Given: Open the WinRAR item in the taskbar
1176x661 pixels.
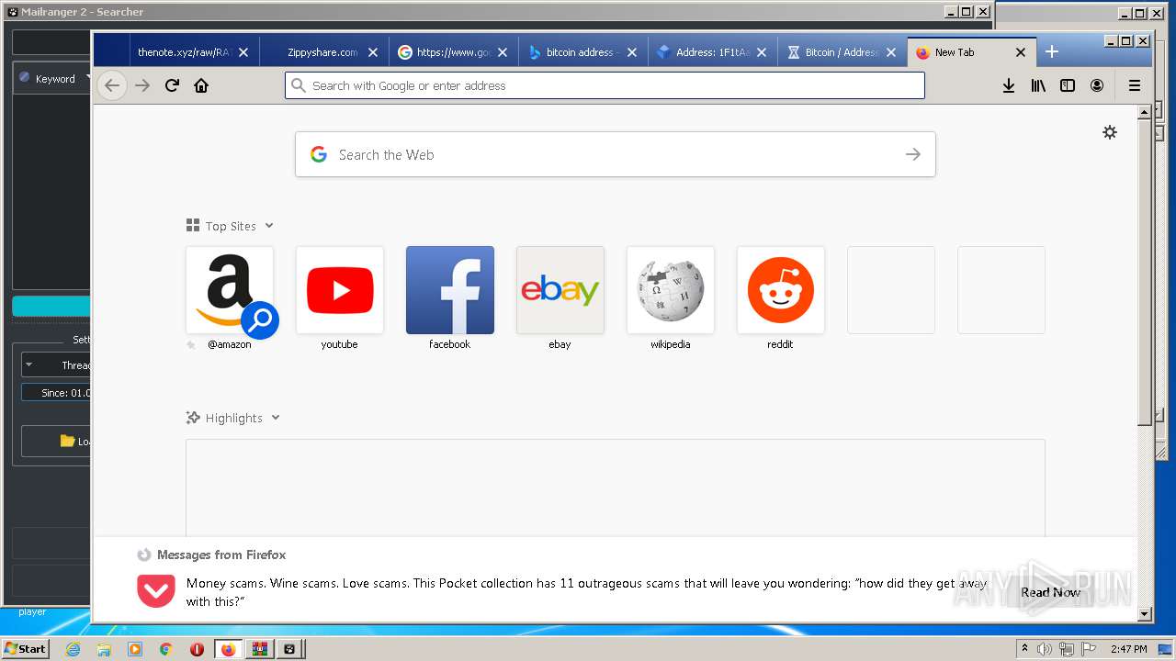Looking at the screenshot, I should (x=259, y=649).
